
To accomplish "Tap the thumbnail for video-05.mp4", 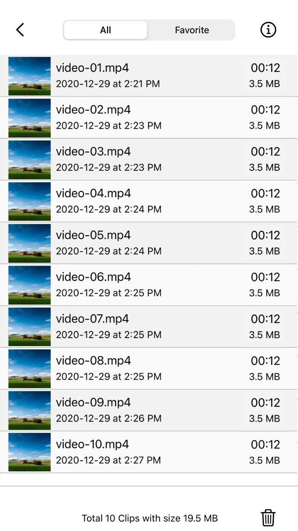I will 29,243.
